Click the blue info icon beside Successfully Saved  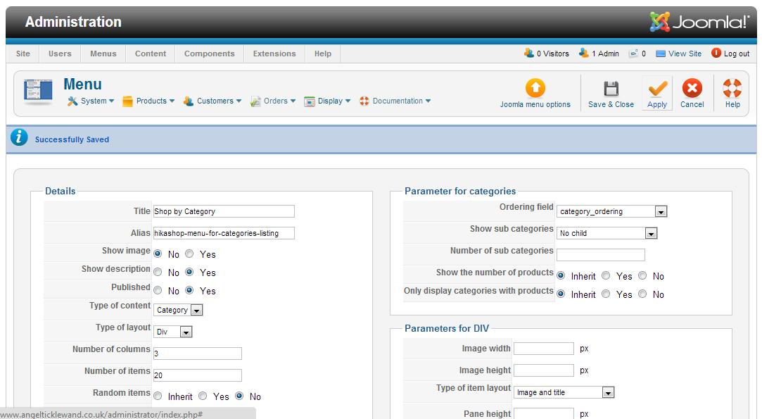point(20,137)
